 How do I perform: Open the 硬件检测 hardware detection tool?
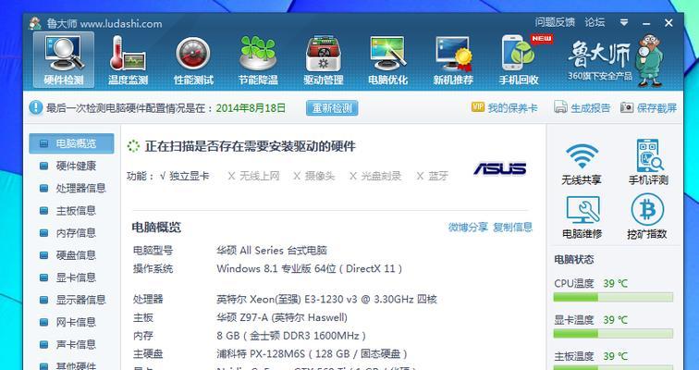(64, 60)
